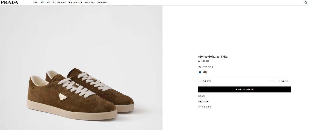The width and height of the screenshot is (309, 130).
Task: Open the search magnifier icon
Action: tap(306, 3)
